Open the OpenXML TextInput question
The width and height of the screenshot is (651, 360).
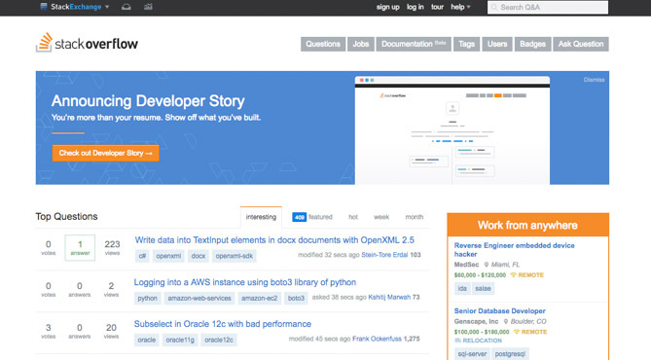click(274, 240)
